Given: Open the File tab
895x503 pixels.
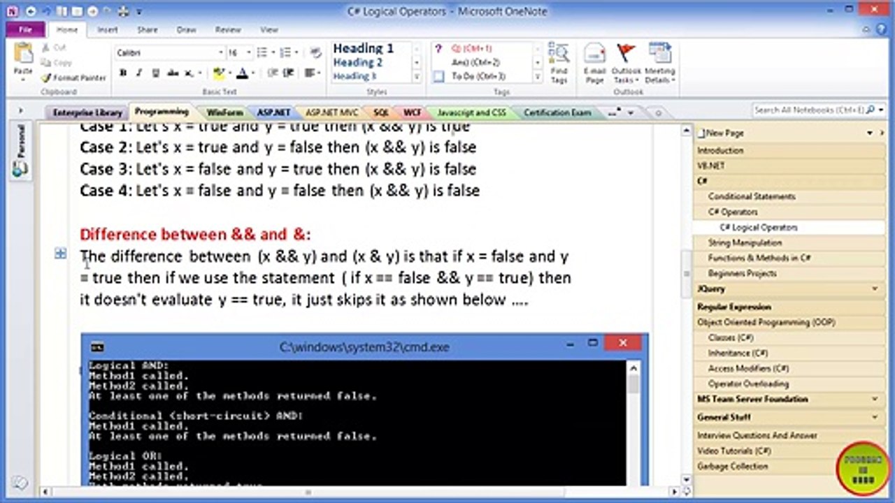Looking at the screenshot, I should [x=26, y=30].
